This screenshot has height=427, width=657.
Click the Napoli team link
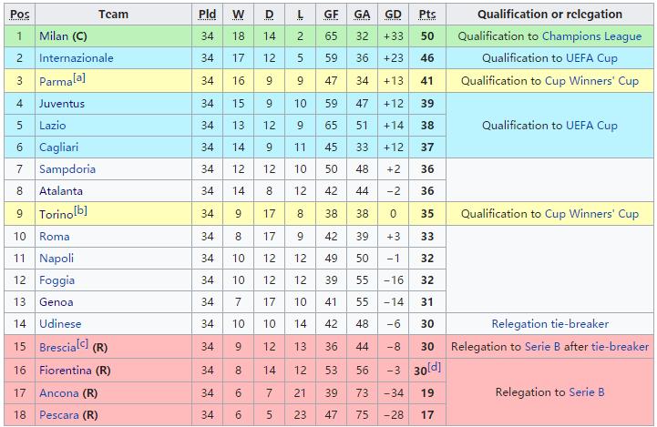tap(56, 259)
